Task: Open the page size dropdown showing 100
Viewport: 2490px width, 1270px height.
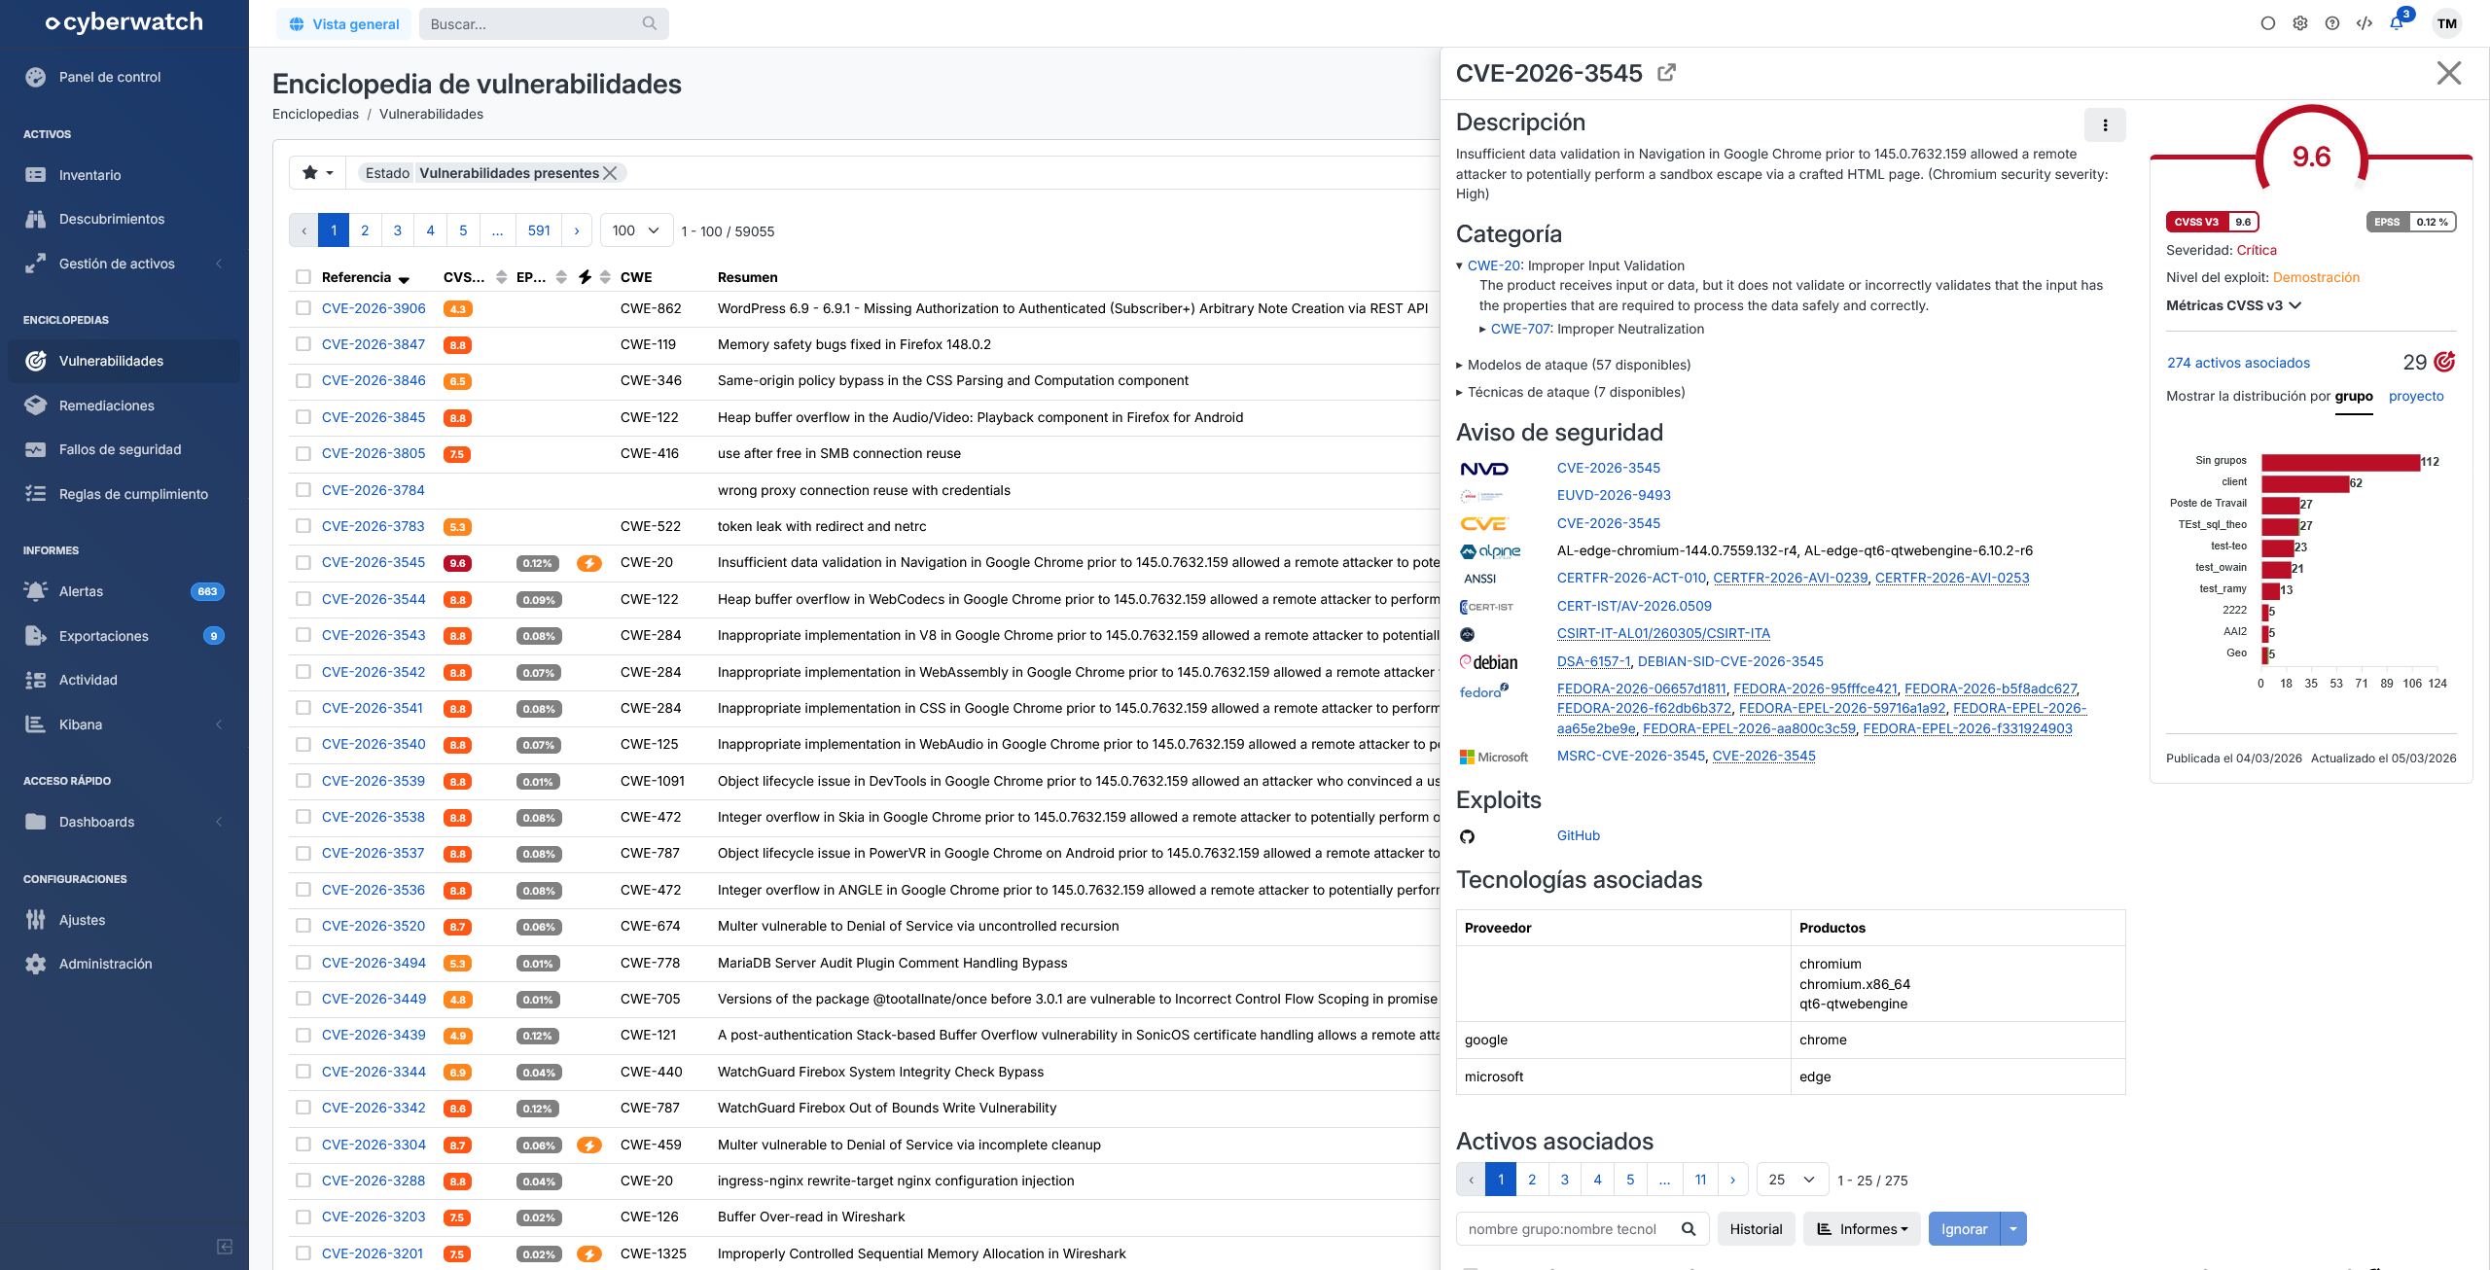Action: [x=636, y=230]
